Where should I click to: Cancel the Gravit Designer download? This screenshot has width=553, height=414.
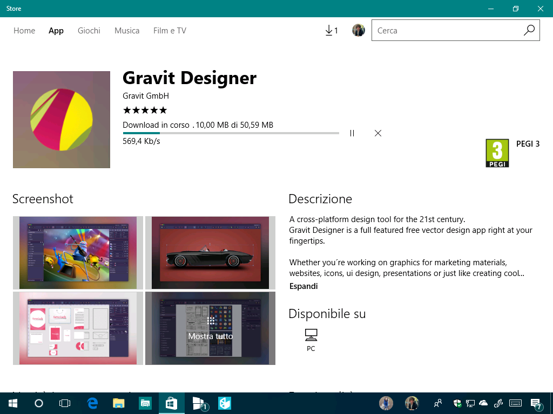coord(378,133)
